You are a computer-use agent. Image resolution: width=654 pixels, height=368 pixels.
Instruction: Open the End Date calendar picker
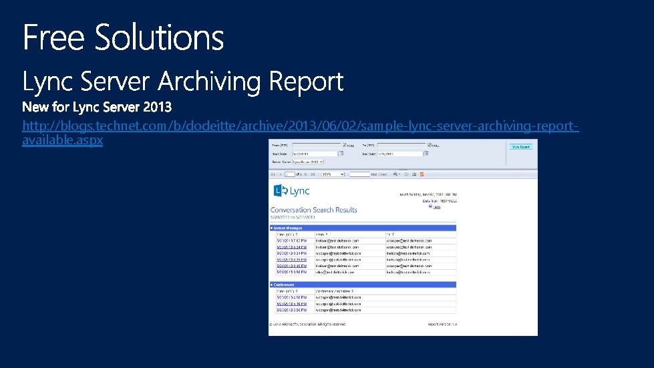426,154
